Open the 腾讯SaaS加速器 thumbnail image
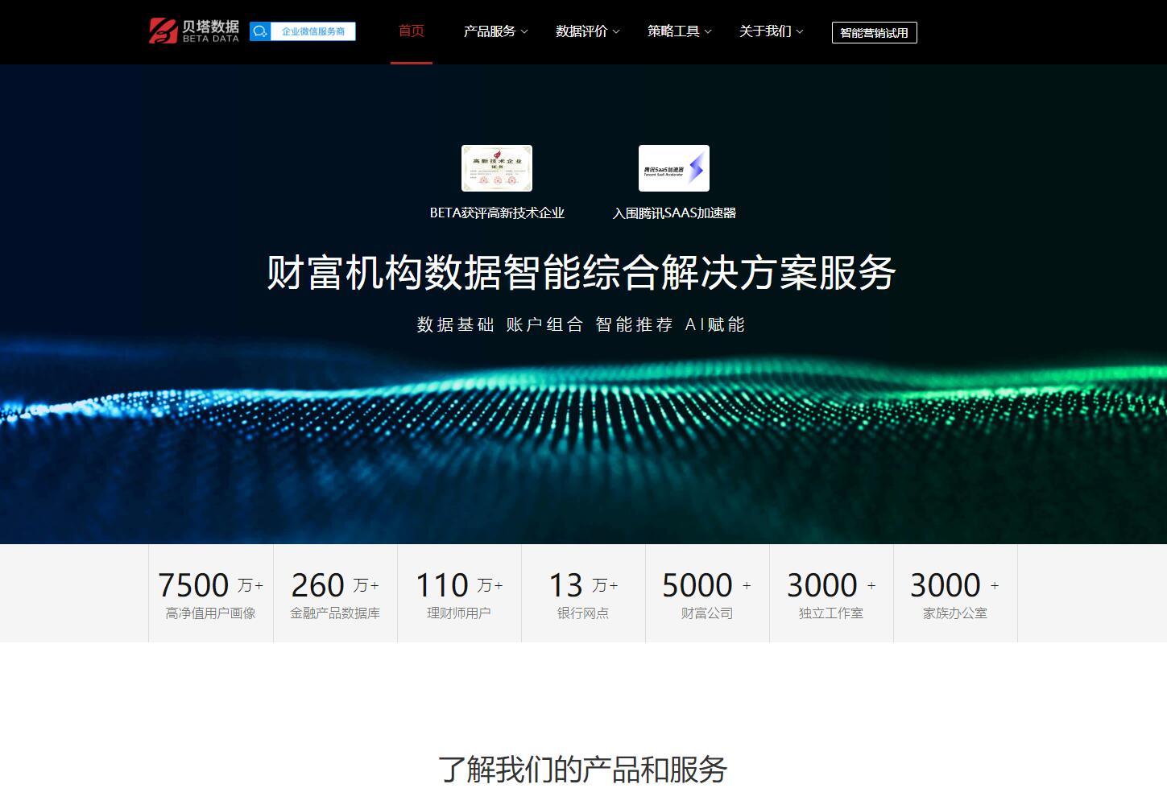Image resolution: width=1167 pixels, height=809 pixels. point(674,168)
